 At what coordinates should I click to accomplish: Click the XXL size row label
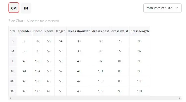pyautogui.click(x=13, y=81)
